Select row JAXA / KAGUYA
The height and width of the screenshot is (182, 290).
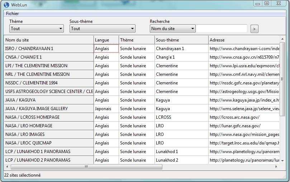point(49,100)
